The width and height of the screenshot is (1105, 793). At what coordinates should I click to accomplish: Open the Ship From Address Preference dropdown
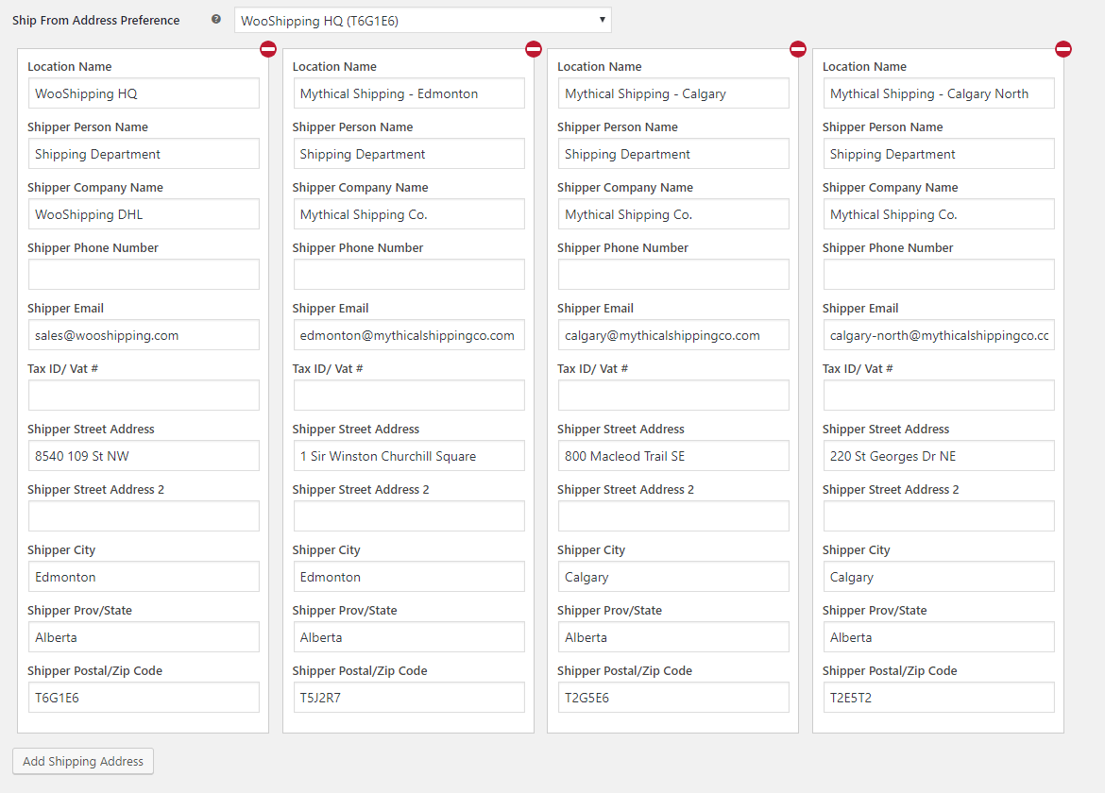pyautogui.click(x=422, y=20)
